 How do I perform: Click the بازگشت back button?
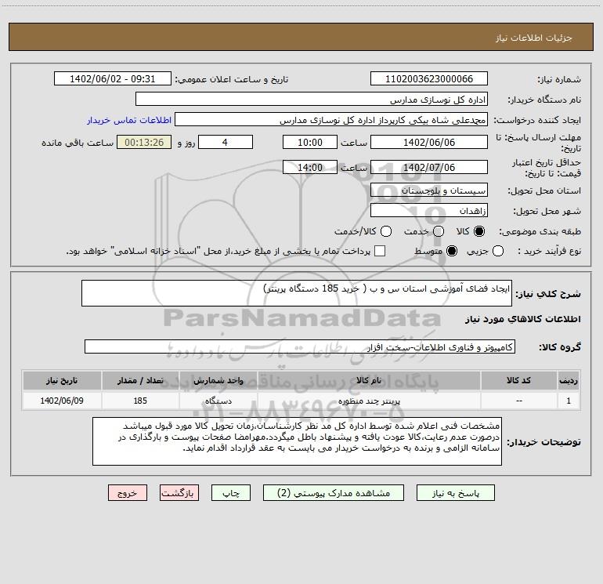[179, 493]
